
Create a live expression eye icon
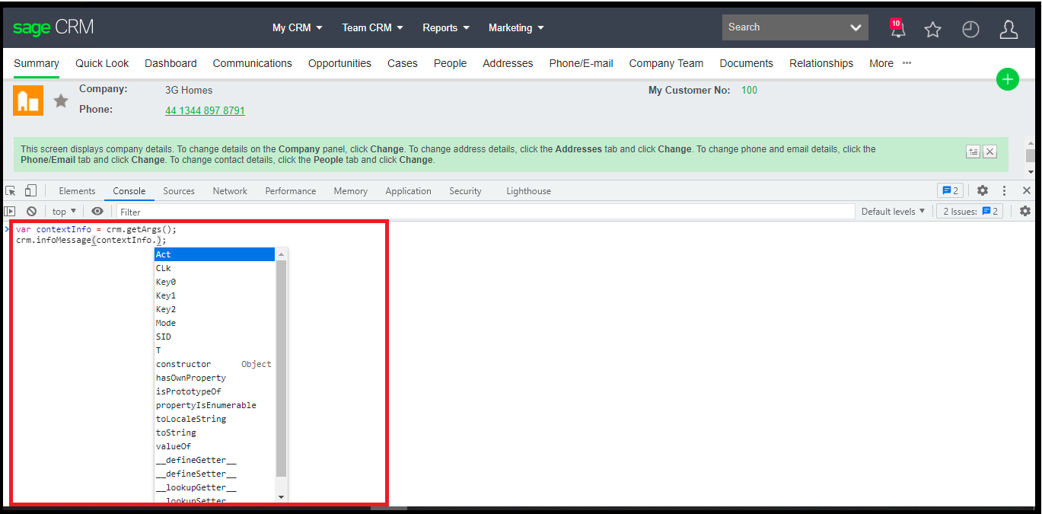(x=97, y=211)
